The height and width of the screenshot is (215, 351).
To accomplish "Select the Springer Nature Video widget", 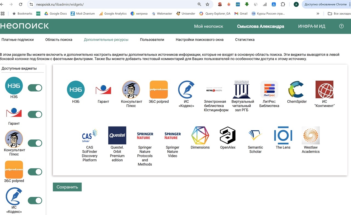I will [172, 136].
